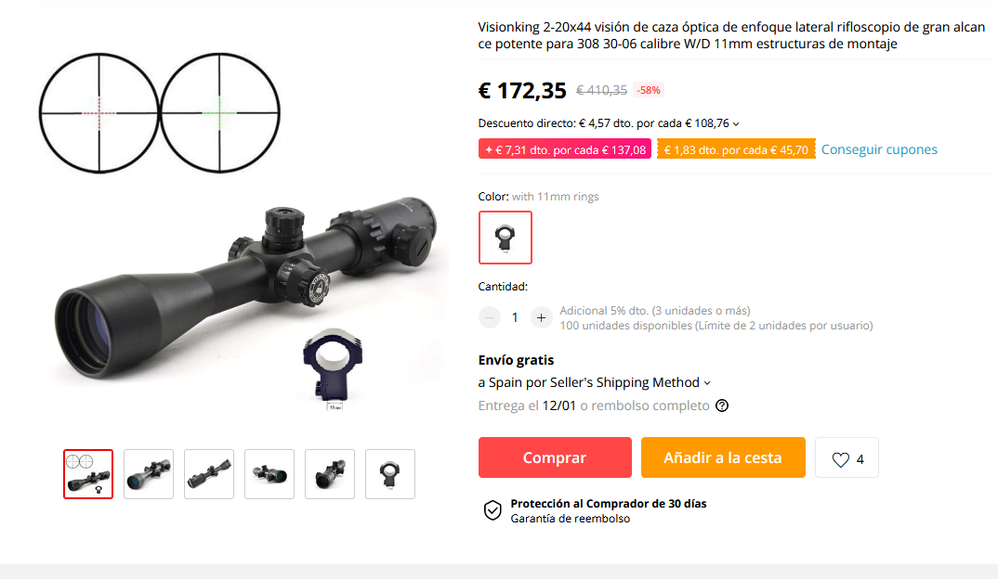Select the fifth scope thumbnail image
This screenshot has height=579, width=998.
(330, 474)
